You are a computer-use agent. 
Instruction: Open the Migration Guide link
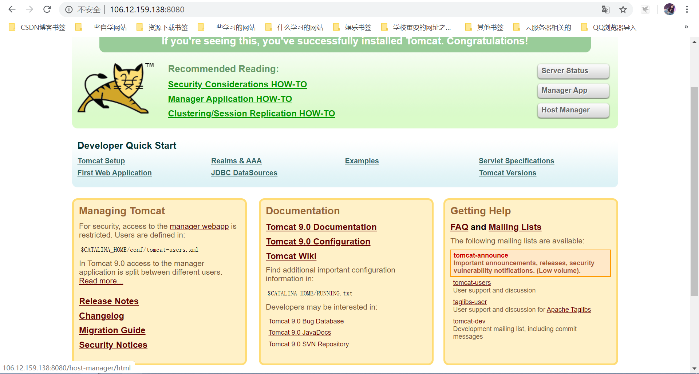112,330
